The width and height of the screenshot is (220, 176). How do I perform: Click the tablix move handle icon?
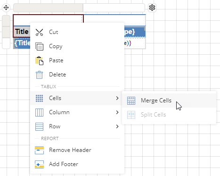click(6, 8)
